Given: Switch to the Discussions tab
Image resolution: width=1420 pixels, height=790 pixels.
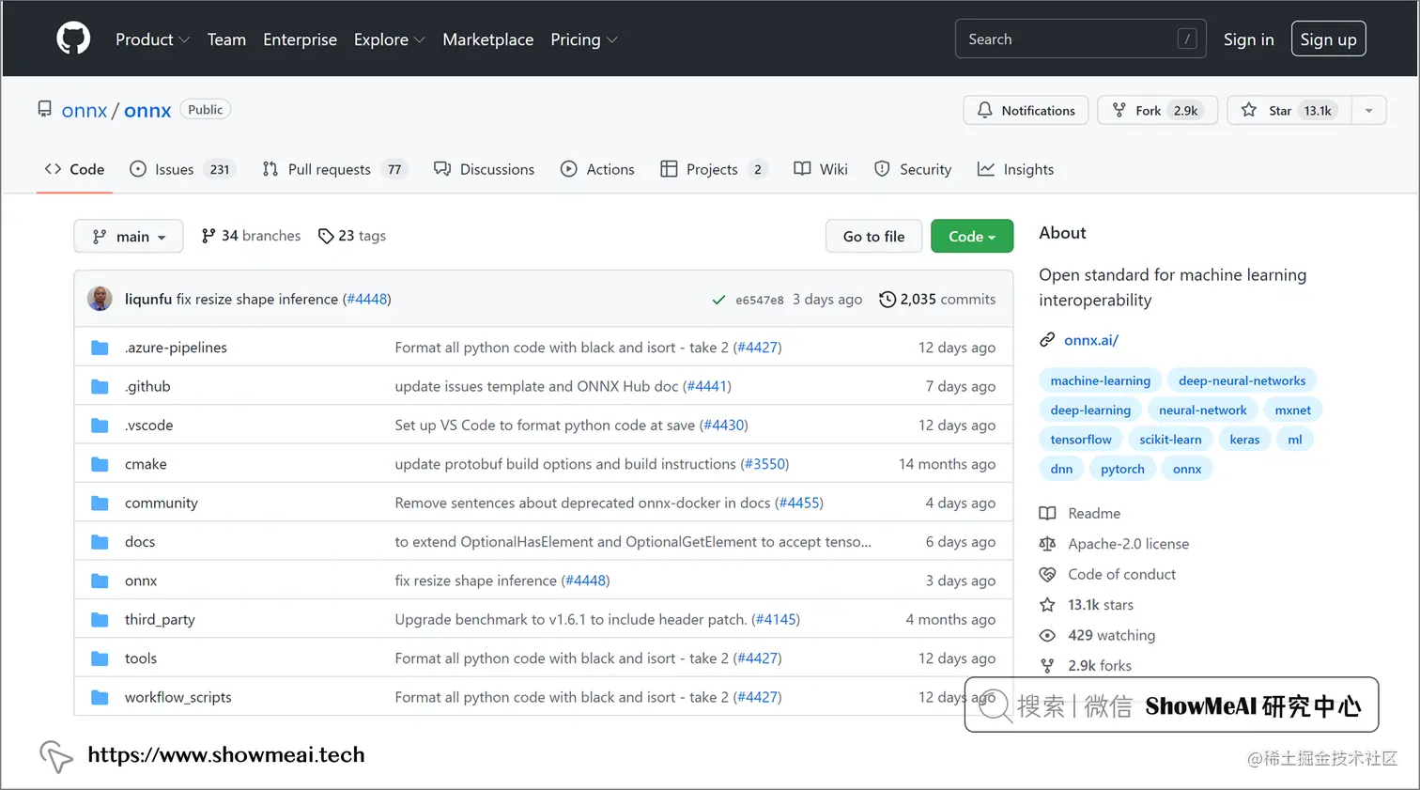Looking at the screenshot, I should (484, 169).
